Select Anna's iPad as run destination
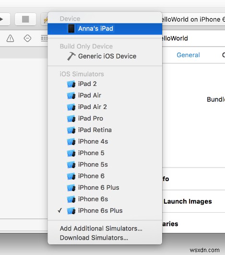The height and width of the screenshot is (255, 225). pyautogui.click(x=105, y=29)
